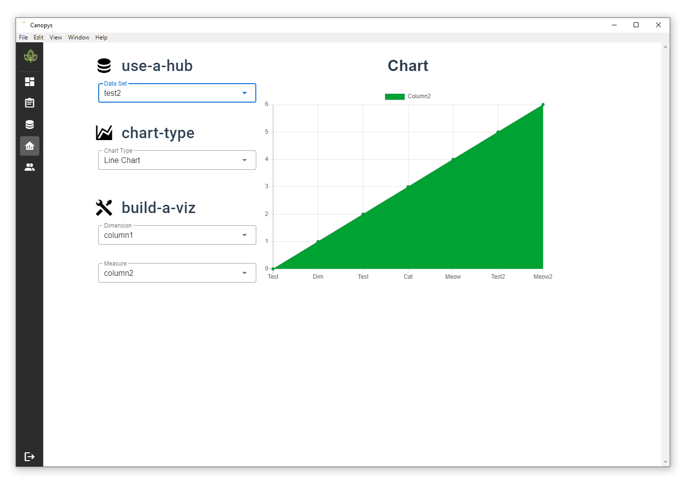Click the Meow x-axis label
Screen dimensions: 693x483
453,277
